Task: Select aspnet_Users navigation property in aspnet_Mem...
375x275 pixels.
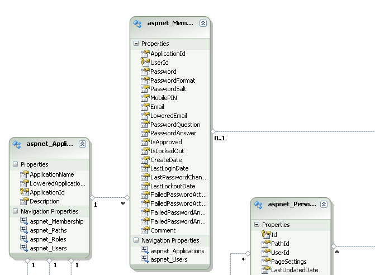Action: [x=169, y=259]
